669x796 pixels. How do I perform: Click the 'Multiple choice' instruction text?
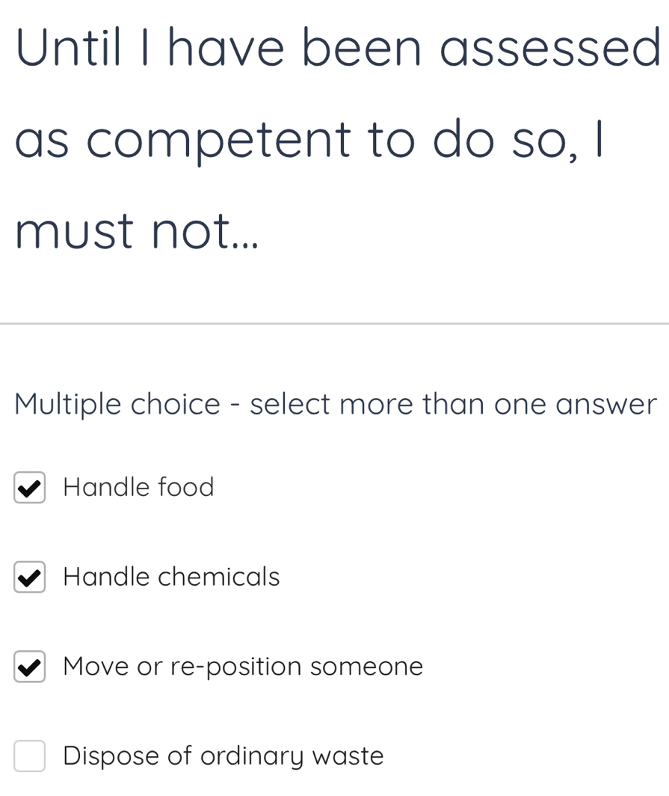[x=335, y=404]
